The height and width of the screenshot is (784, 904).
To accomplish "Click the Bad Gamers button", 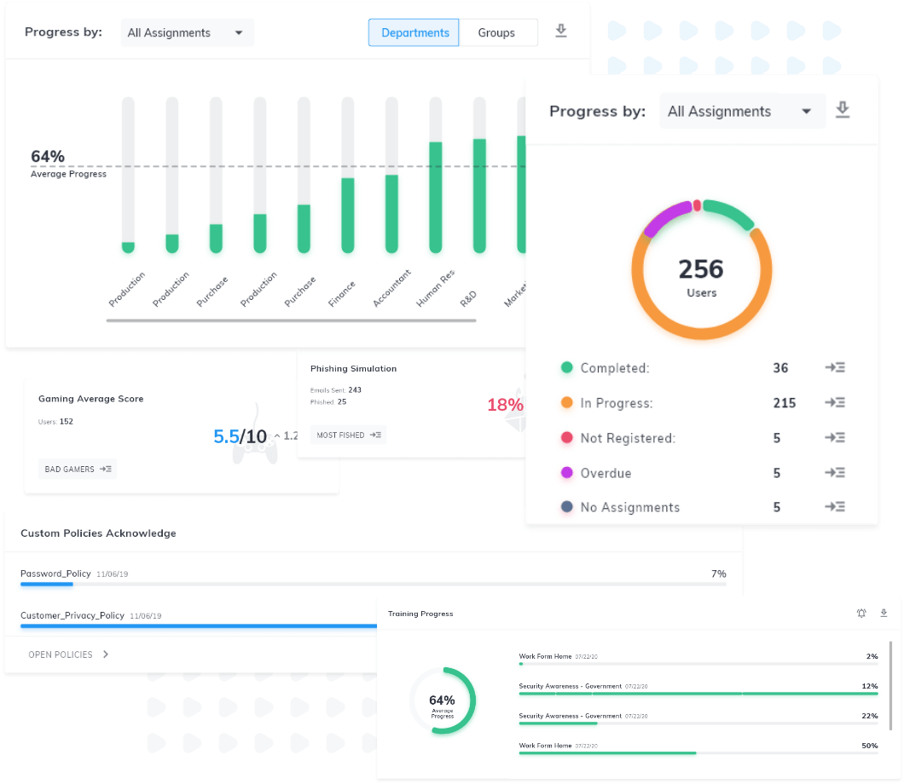I will (x=78, y=469).
